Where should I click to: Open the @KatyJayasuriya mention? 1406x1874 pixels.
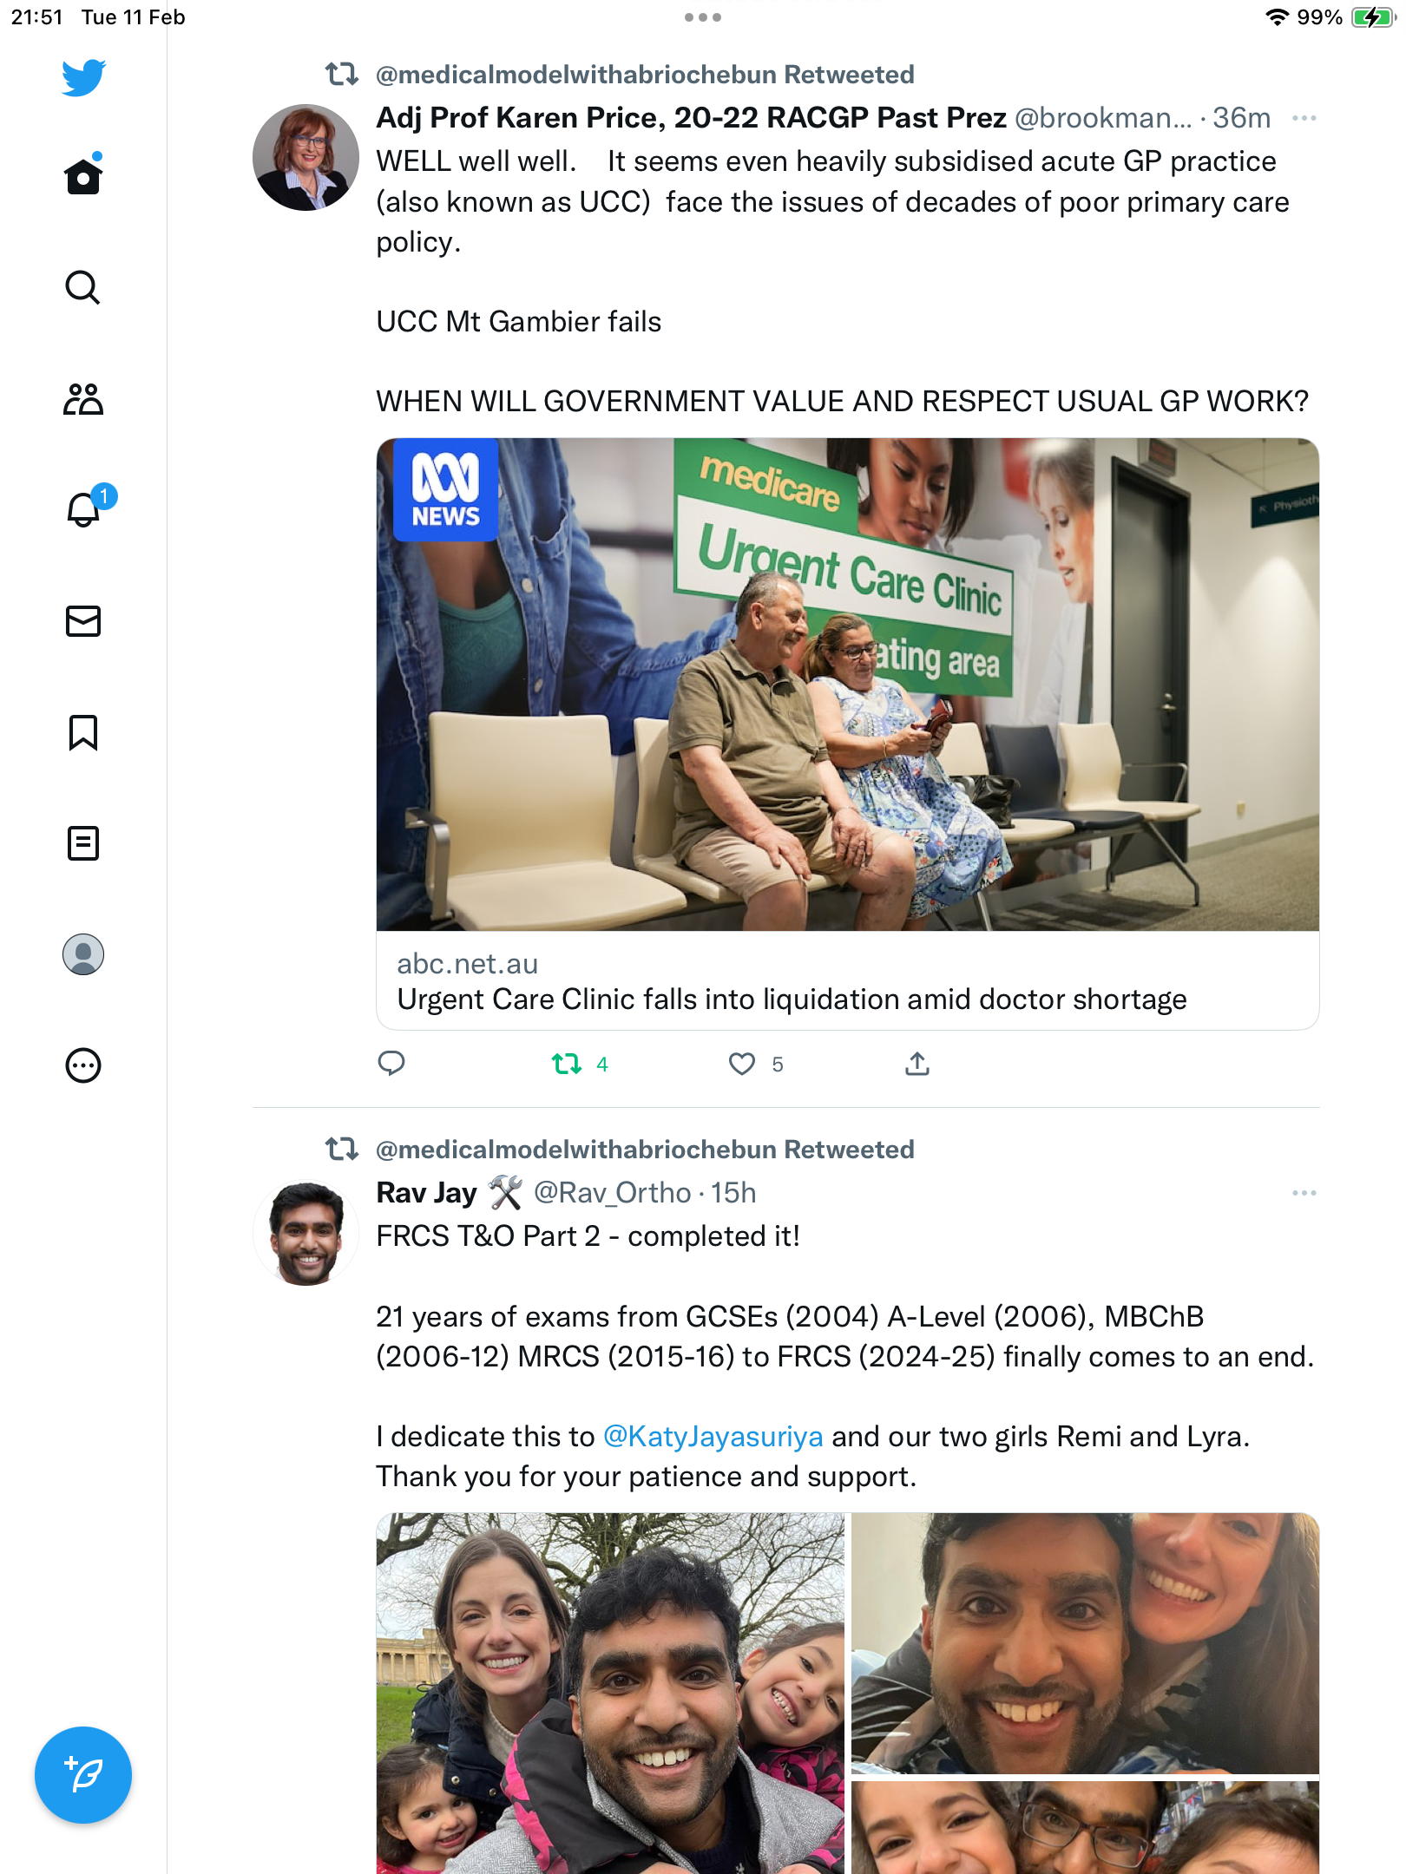[713, 1437]
